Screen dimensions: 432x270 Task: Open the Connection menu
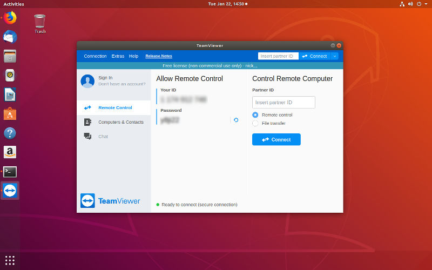(95, 56)
